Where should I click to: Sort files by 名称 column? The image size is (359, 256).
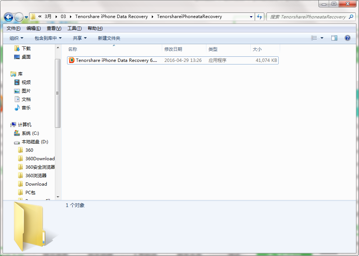click(x=114, y=49)
